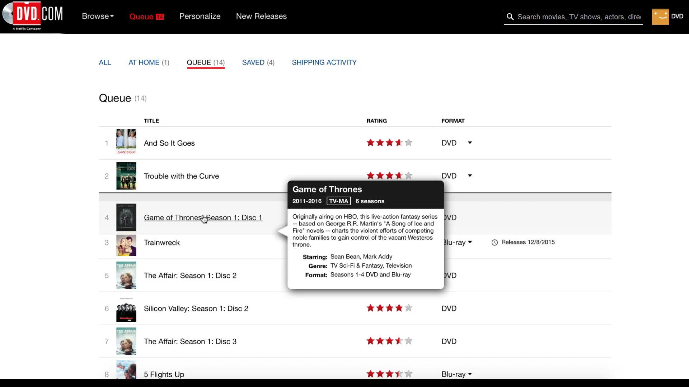Open the 5 Flights Up title link

pos(164,374)
